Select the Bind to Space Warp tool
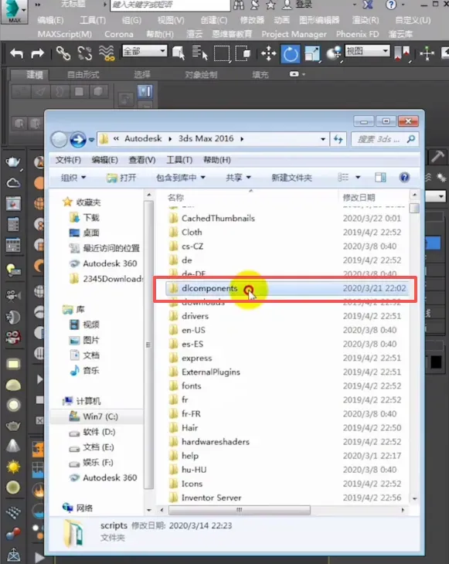The height and width of the screenshot is (564, 449). [107, 53]
